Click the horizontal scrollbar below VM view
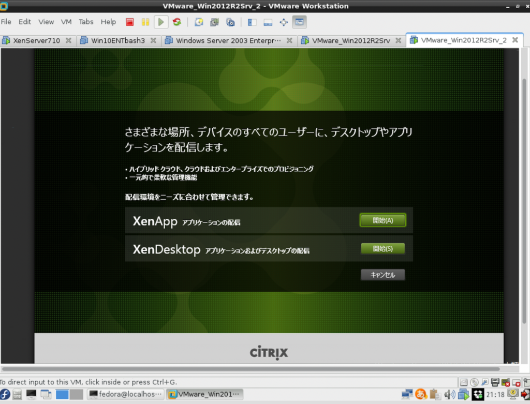530x404 pixels. point(251,369)
